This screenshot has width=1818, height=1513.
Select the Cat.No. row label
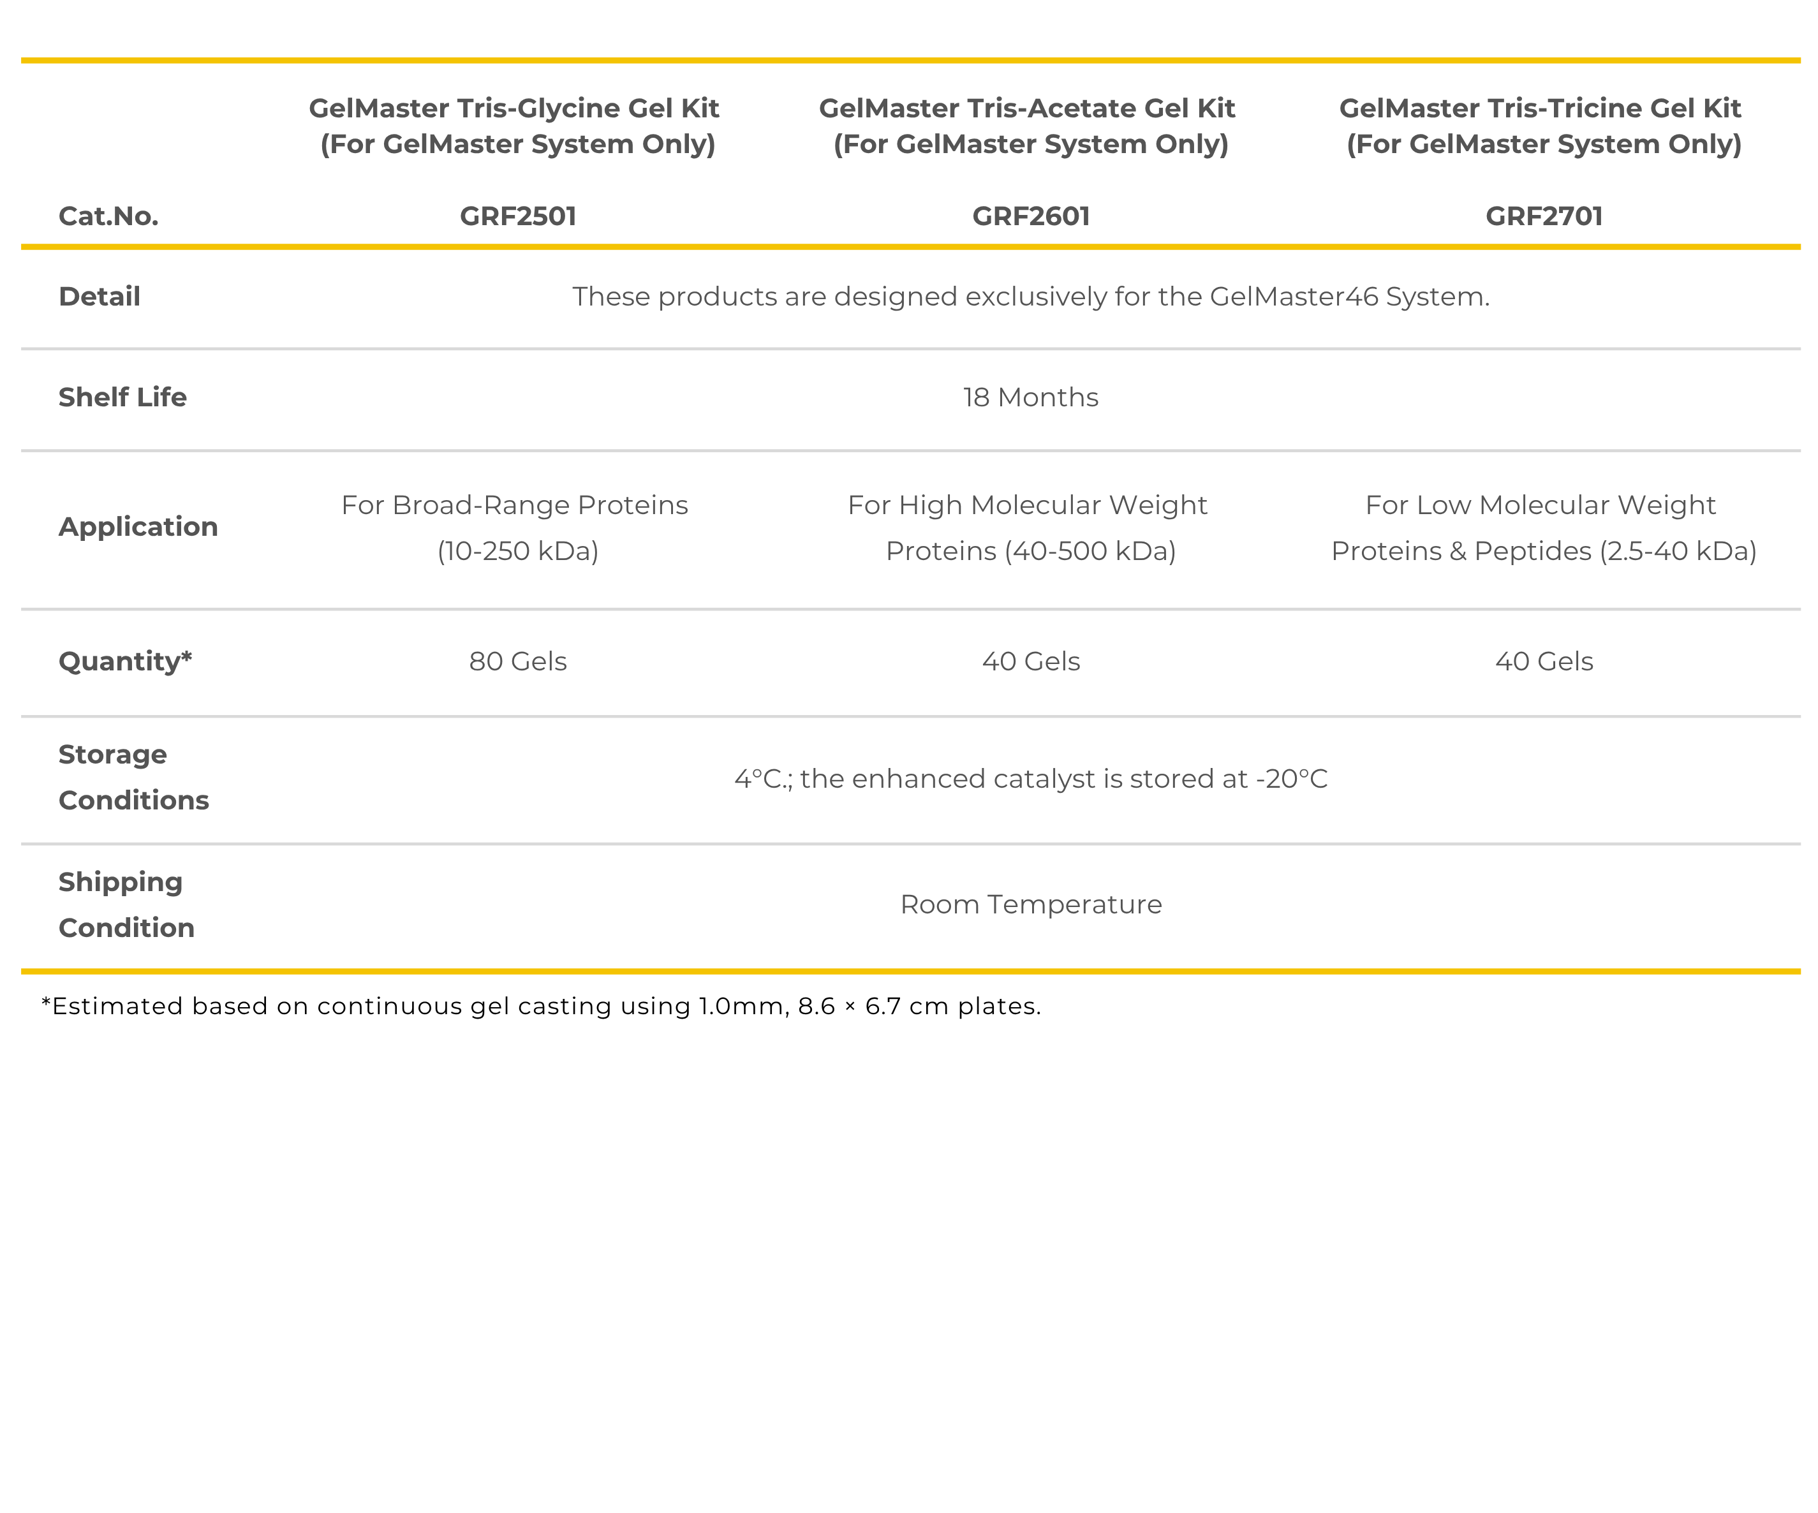[108, 216]
